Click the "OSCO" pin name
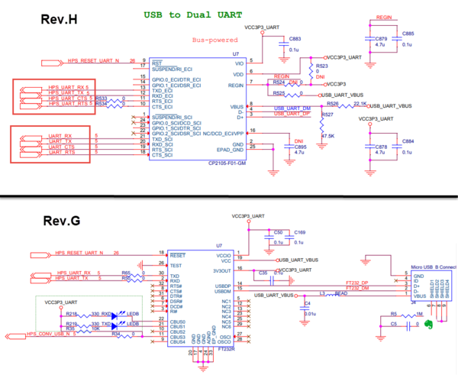 pyautogui.click(x=224, y=342)
